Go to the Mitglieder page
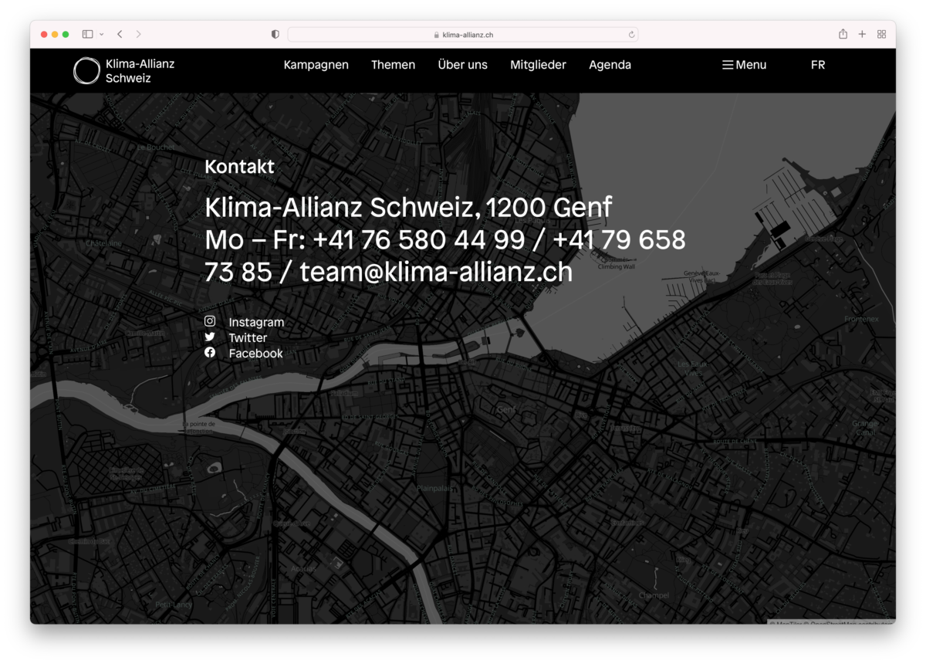 click(538, 65)
